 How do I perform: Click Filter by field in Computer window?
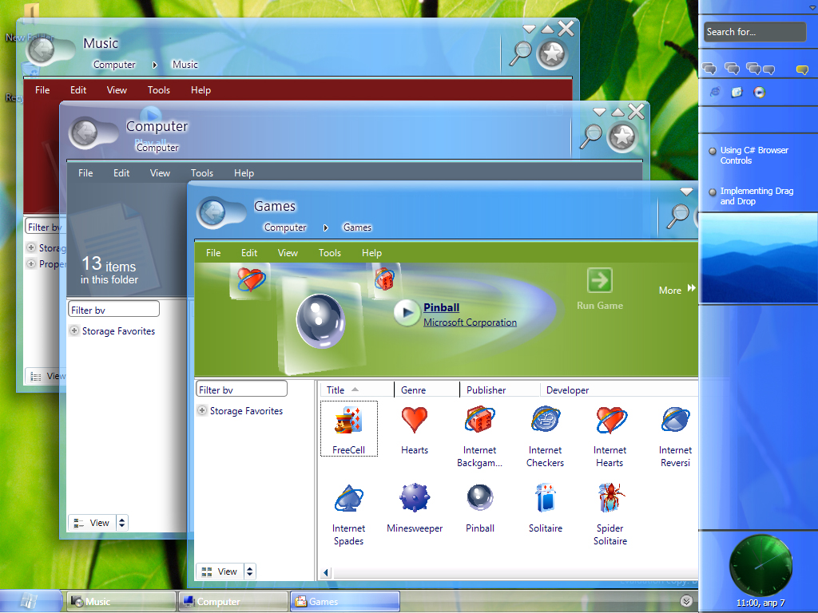click(x=113, y=310)
